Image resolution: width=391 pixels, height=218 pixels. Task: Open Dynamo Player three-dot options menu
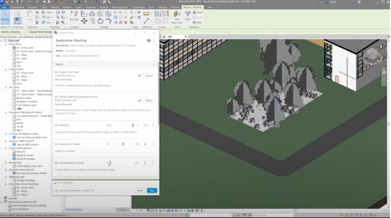[154, 40]
